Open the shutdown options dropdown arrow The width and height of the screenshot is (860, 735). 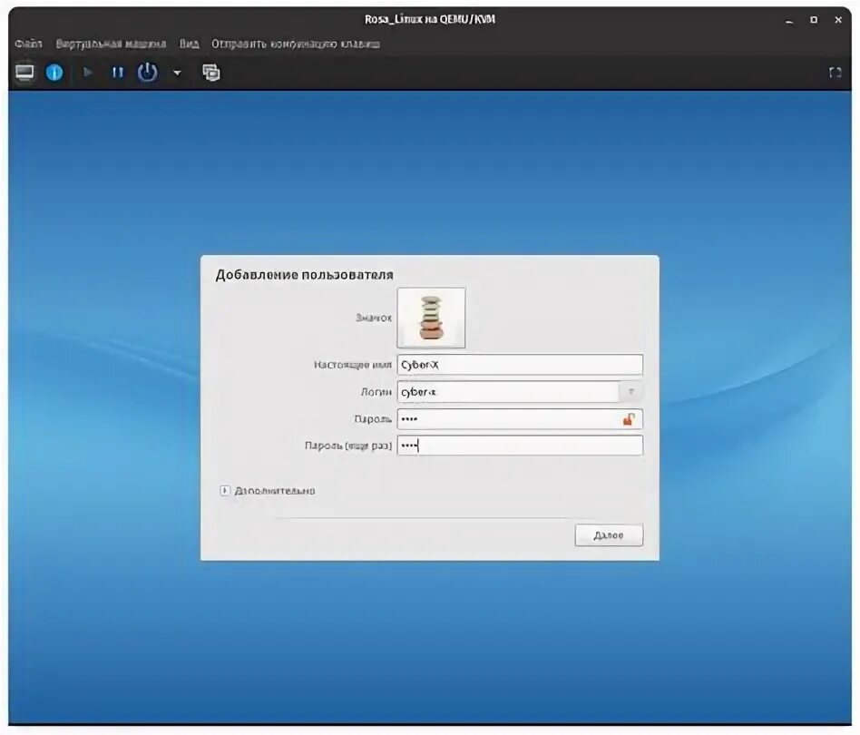pos(177,73)
